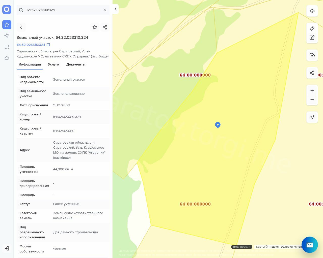The height and width of the screenshot is (258, 323).
Task: Click the favorites star in left sidebar
Action: tap(7, 25)
